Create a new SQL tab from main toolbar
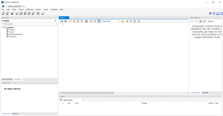Screen dimensions: 223x116 [x=3, y=14]
